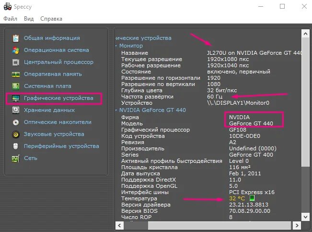The height and width of the screenshot is (232, 312).
Task: Click the GF108 graphics processor value
Action: [x=238, y=130]
